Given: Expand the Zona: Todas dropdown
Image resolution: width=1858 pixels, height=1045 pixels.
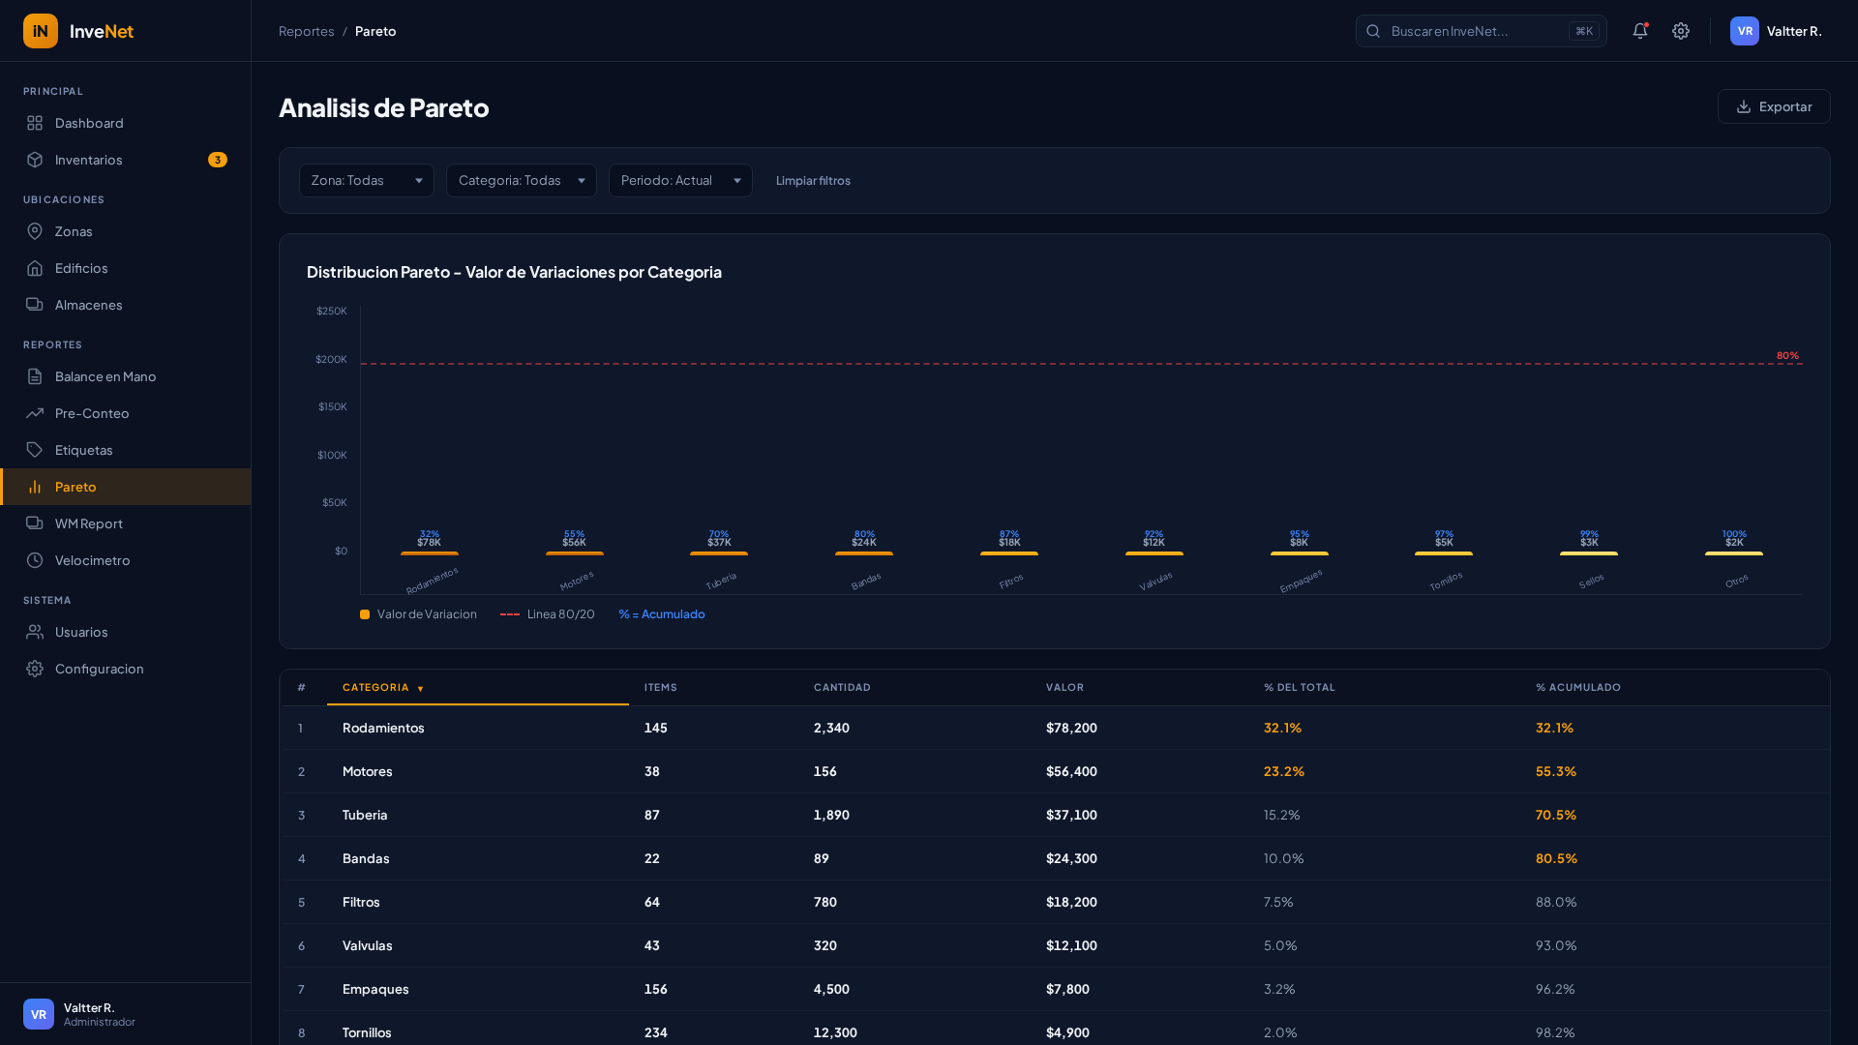Looking at the screenshot, I should pyautogui.click(x=366, y=181).
